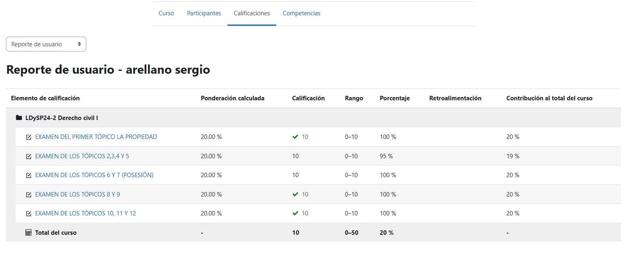The width and height of the screenshot is (627, 269).
Task: Click green checkmark on TÓPICOS 10, 11 Y 12 grade
Action: pyautogui.click(x=295, y=213)
